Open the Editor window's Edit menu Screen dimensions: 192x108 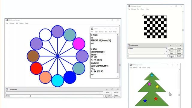[96, 32]
